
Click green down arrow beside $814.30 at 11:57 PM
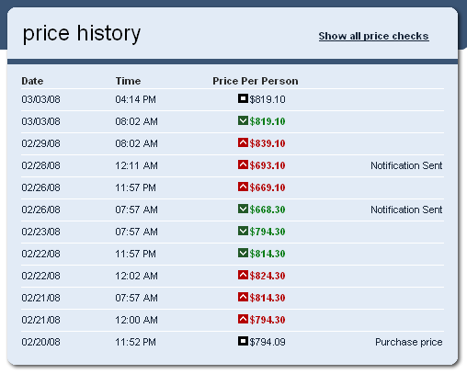[x=243, y=253]
